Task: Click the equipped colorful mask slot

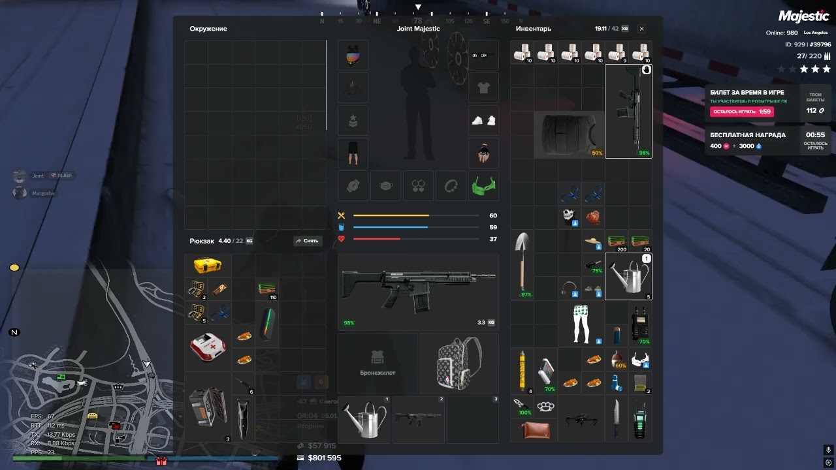Action: pyautogui.click(x=353, y=55)
